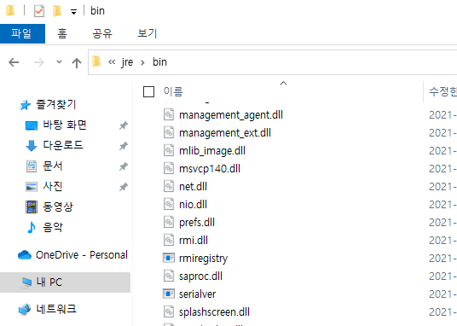This screenshot has height=326, width=457.
Task: Open 사진 in navigation pane
Action: coord(53,186)
